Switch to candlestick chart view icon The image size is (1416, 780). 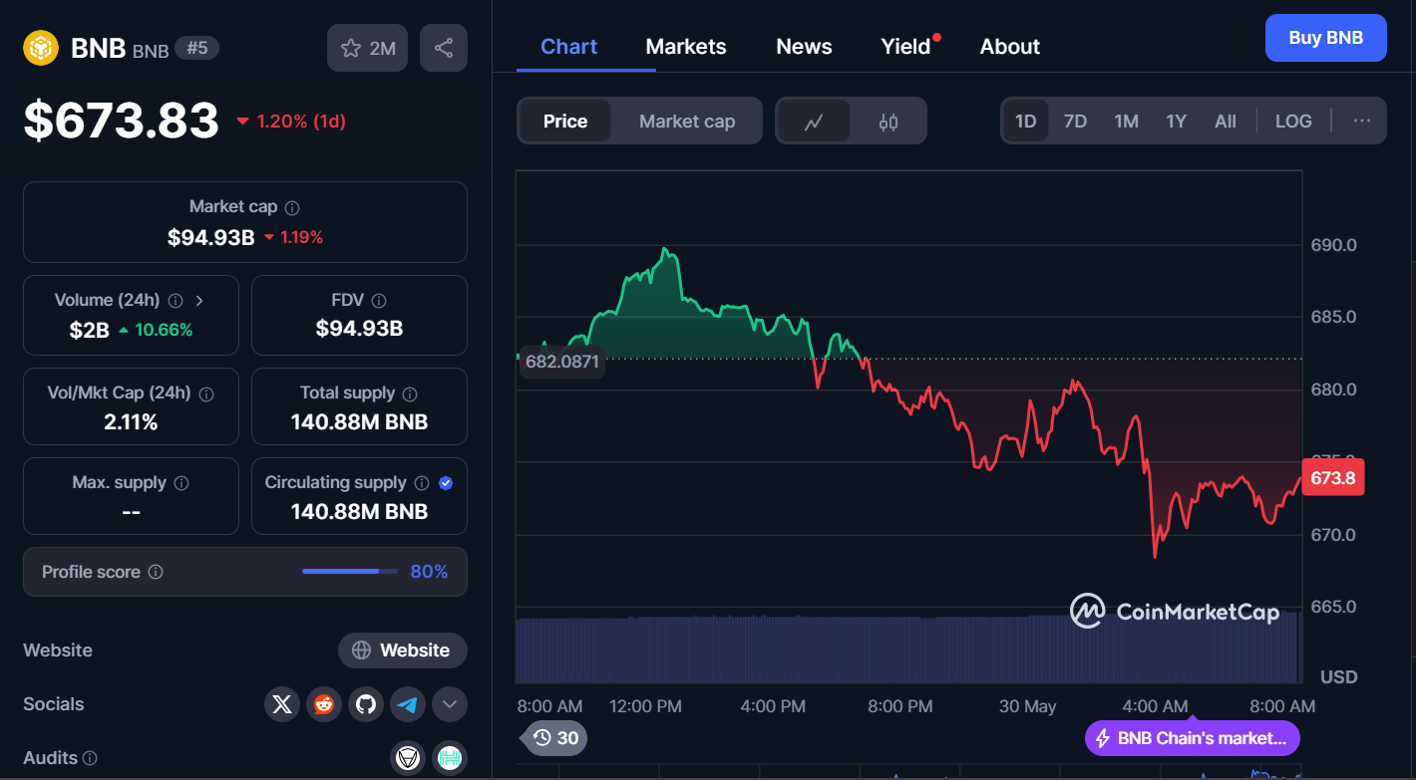click(x=888, y=122)
